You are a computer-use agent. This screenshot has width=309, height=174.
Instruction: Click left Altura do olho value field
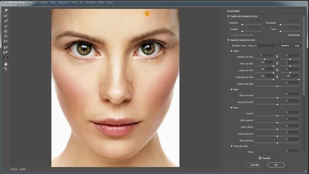click(x=267, y=62)
